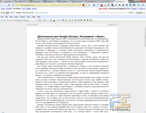The width and height of the screenshot is (146, 113).
Task: Click the New version link
Action: [103, 9]
